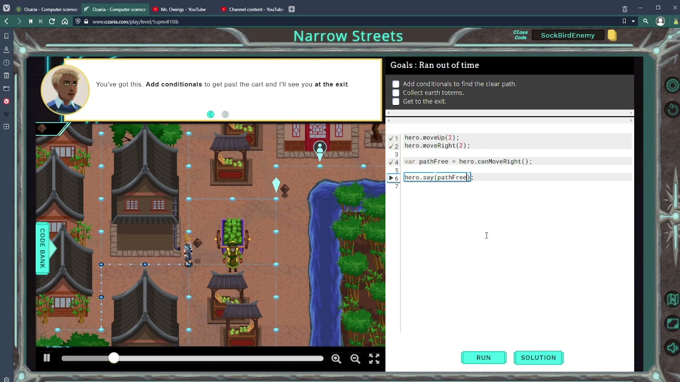This screenshot has height=382, width=680.
Task: Go to next dialogue message
Action: pos(225,114)
